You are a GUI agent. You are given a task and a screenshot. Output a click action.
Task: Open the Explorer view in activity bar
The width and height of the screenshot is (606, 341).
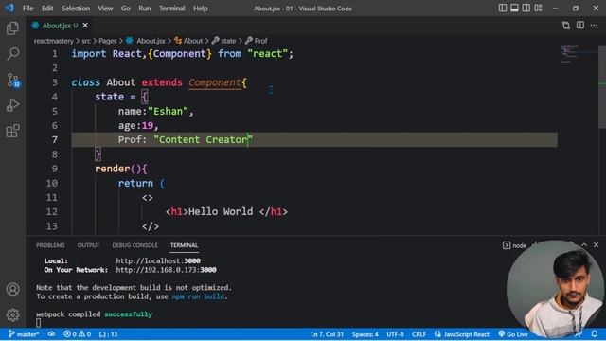pos(12,28)
